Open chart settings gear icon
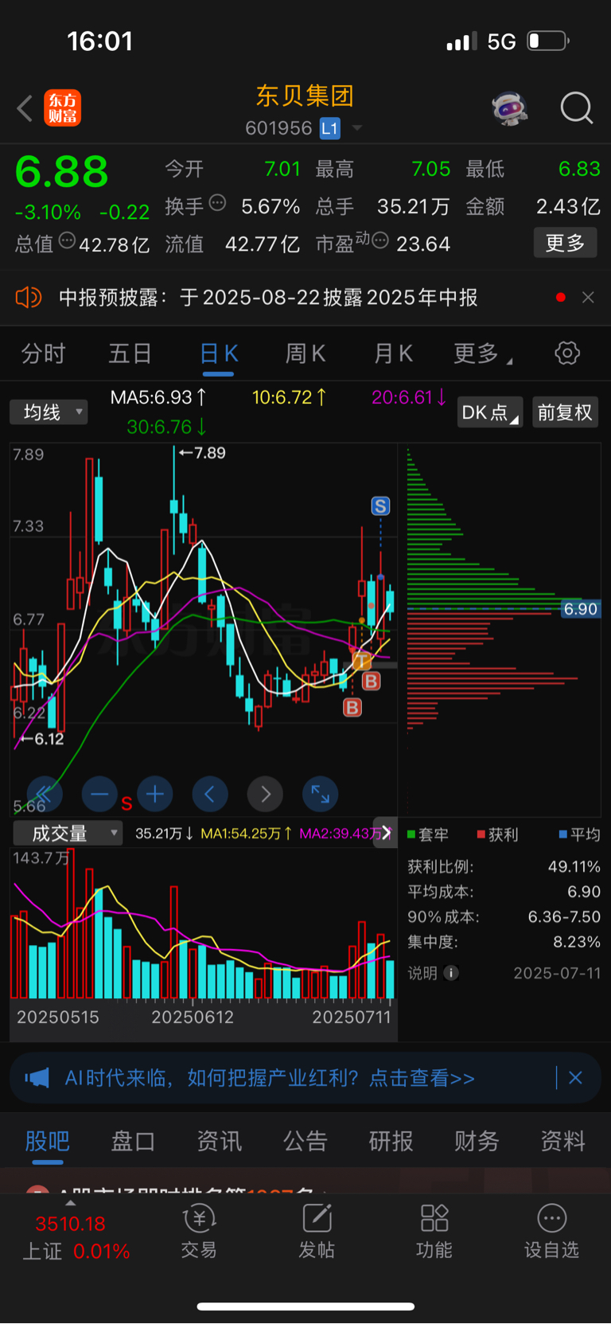The width and height of the screenshot is (611, 1324). [567, 353]
